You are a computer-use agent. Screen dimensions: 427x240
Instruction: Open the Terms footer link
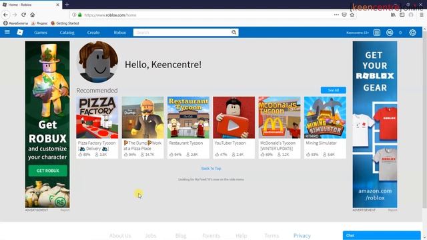(272, 235)
